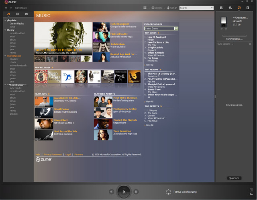Open the Isobel Campbell feature link
The image size is (257, 200).
click(x=120, y=24)
